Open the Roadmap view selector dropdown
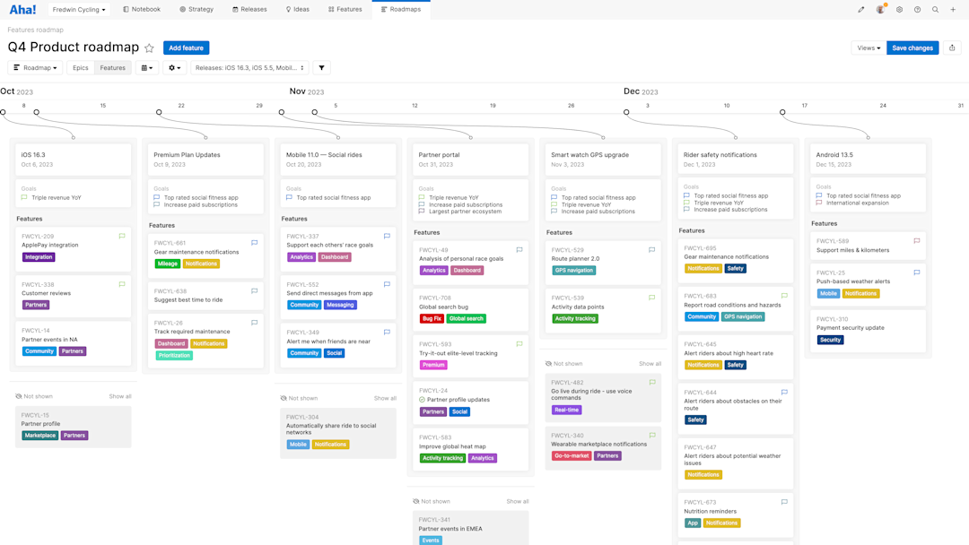The height and width of the screenshot is (545, 969). (36, 67)
